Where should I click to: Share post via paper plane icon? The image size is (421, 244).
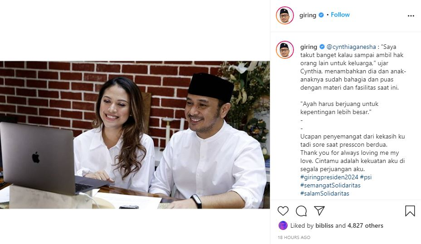[x=319, y=211]
